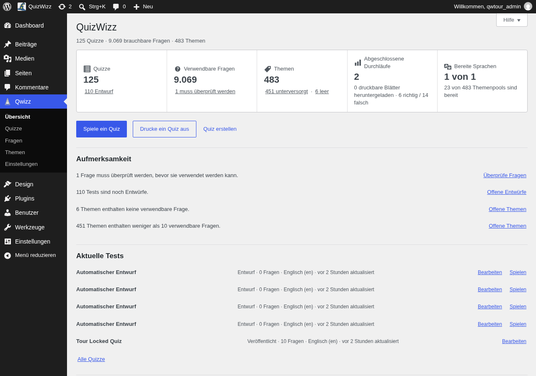
Task: Click the WordPress logo icon
Action: 7,7
